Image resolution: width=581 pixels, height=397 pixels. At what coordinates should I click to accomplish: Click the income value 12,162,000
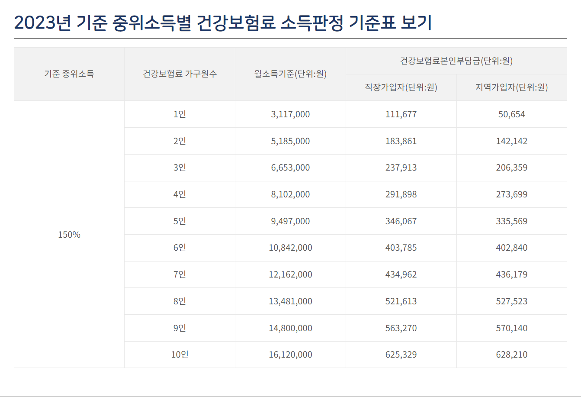(x=290, y=274)
